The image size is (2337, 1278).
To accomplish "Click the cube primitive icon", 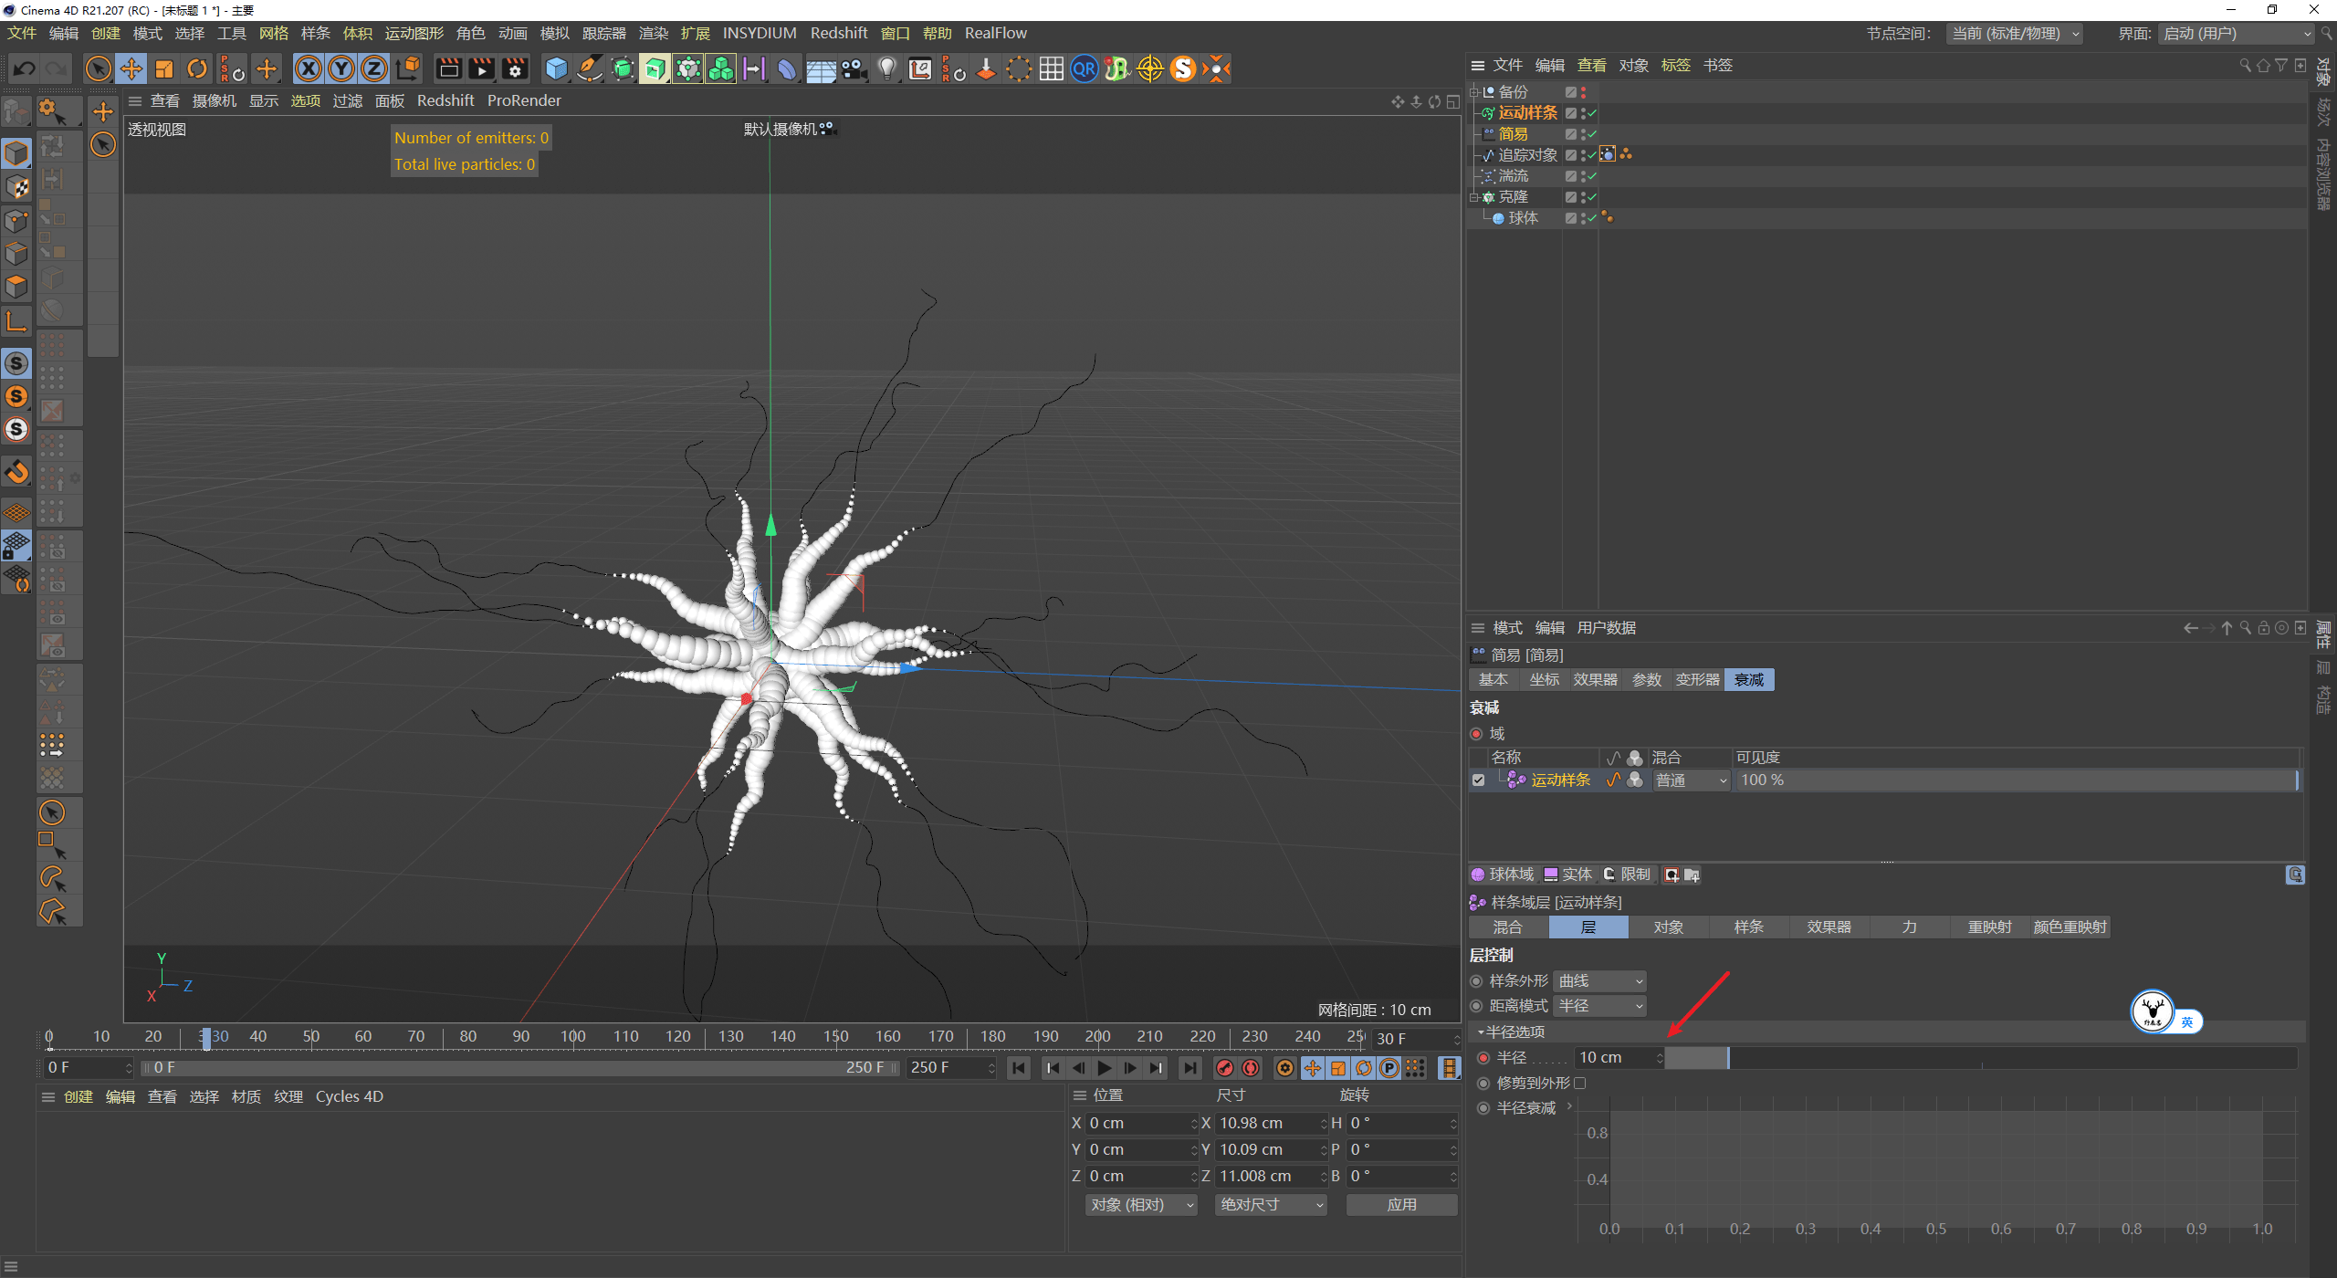I will pos(555,68).
